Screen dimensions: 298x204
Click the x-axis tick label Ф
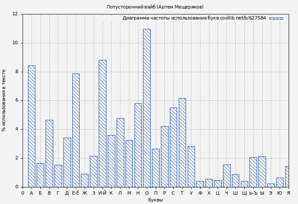point(200,193)
